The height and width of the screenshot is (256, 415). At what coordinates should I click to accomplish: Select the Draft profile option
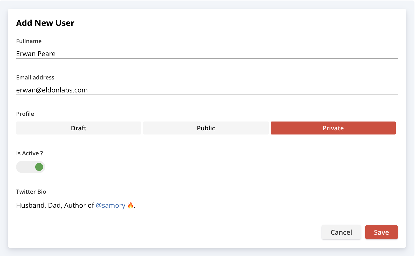pyautogui.click(x=79, y=128)
